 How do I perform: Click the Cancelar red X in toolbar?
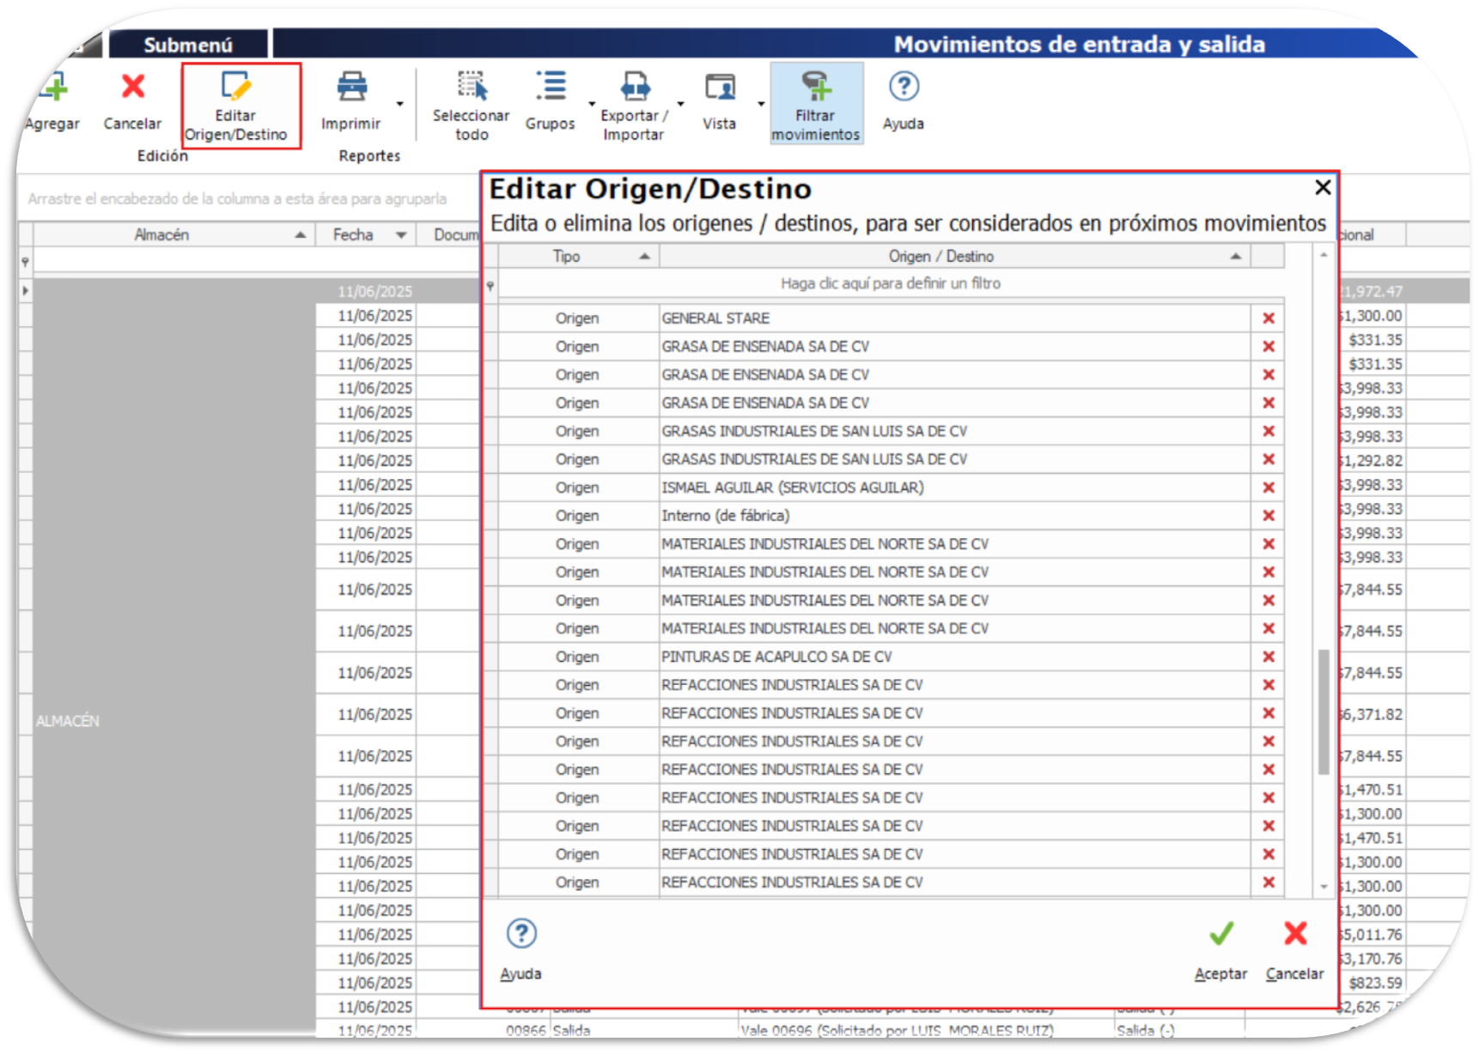pyautogui.click(x=133, y=87)
